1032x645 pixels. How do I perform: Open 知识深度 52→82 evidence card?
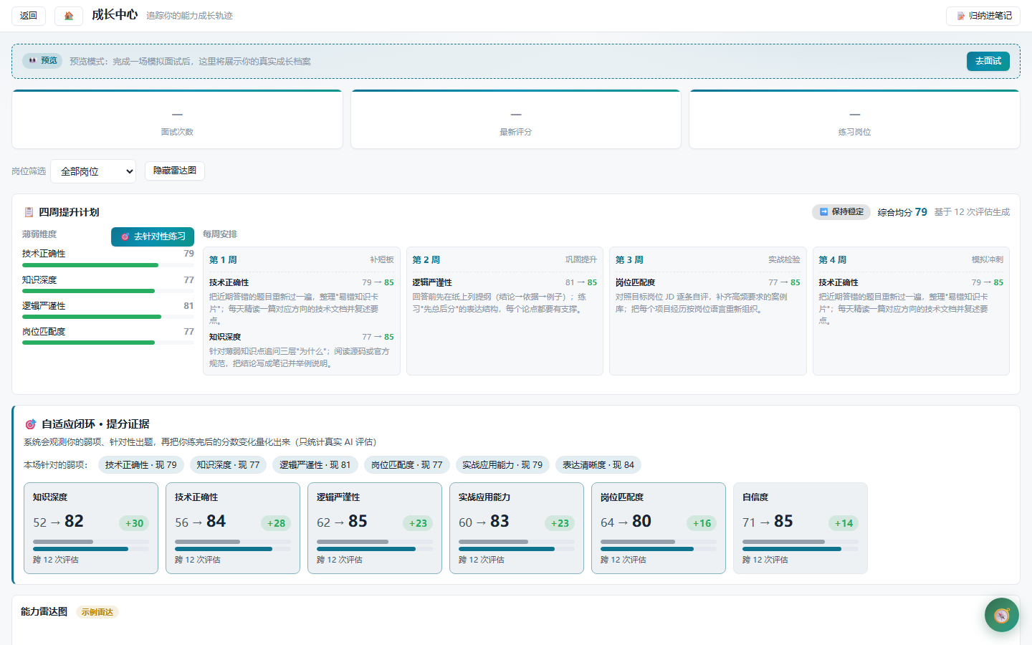click(91, 528)
